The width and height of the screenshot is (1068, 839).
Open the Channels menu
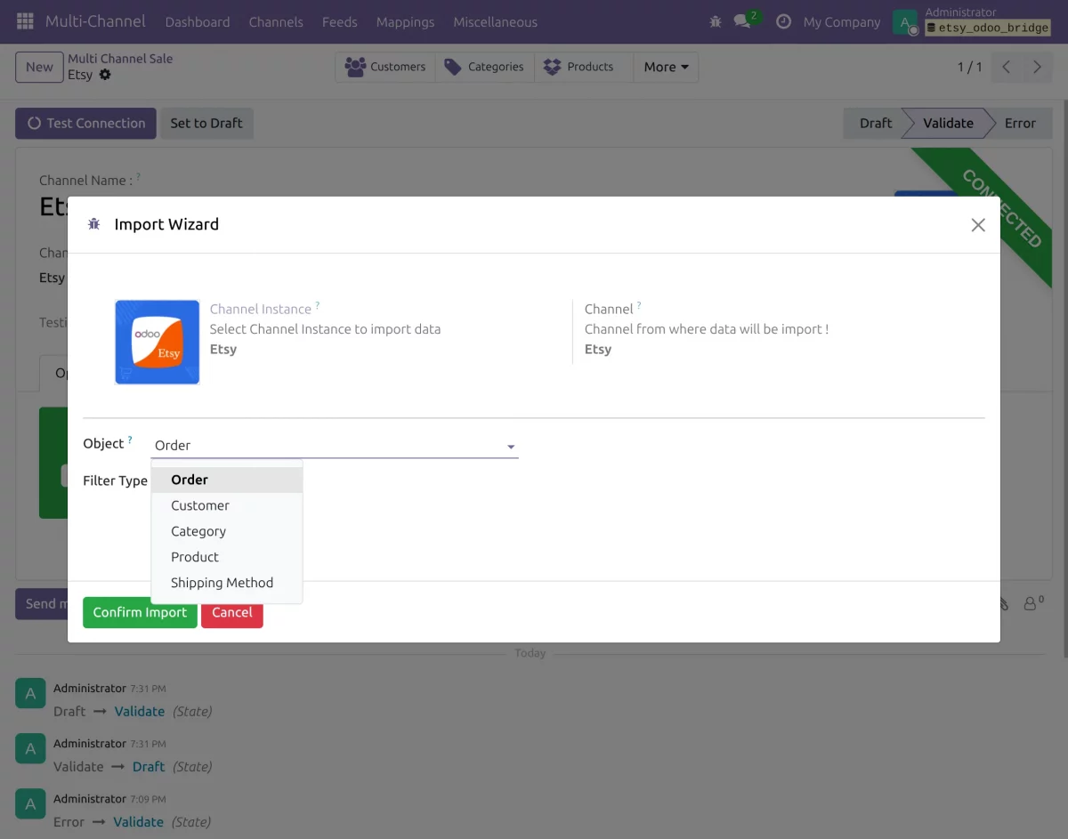(276, 22)
